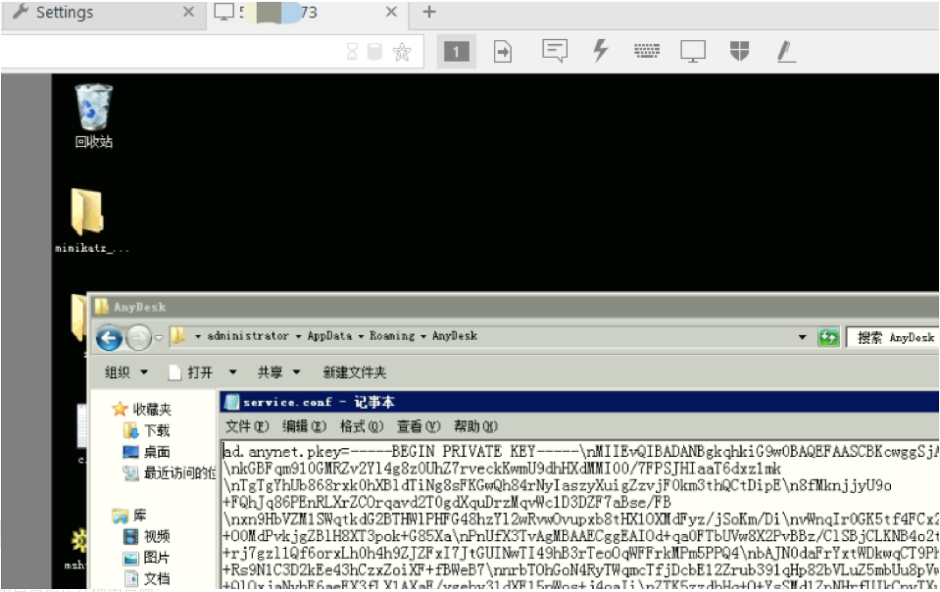Screen dimensions: 940x592
Task: Open Notepad 格式(O) menu
Action: pos(362,426)
